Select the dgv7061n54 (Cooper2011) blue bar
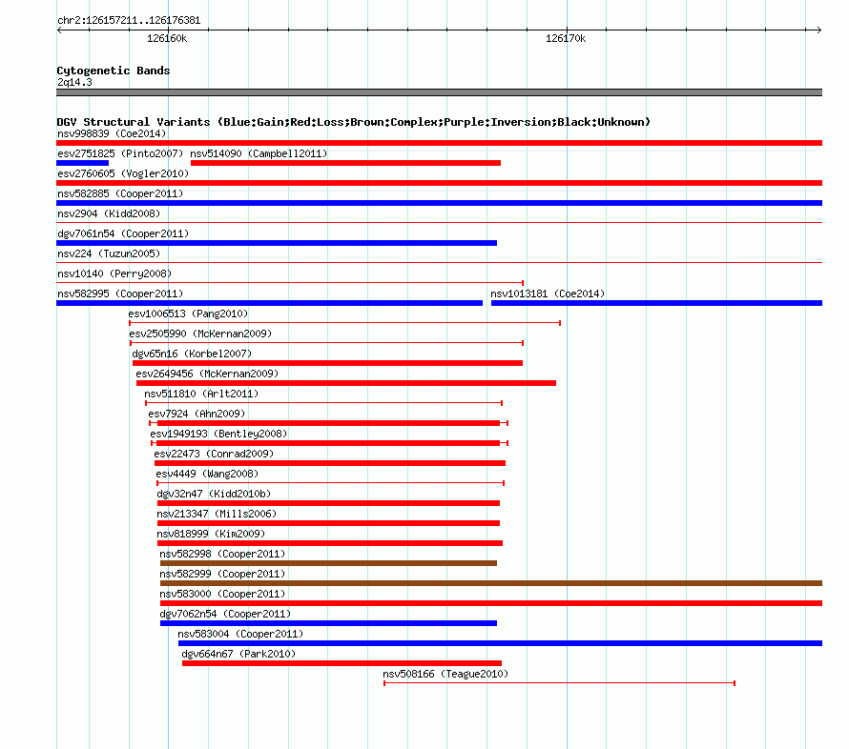Screen dimensions: 849x749 277,243
